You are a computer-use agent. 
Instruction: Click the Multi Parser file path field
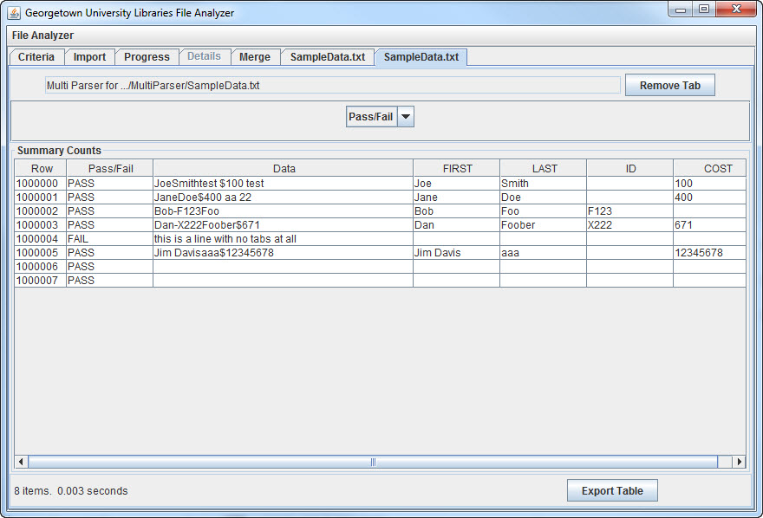(333, 86)
